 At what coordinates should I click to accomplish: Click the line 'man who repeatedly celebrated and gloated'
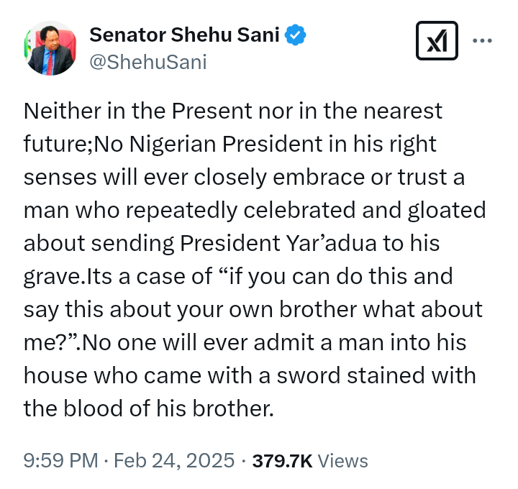click(x=255, y=210)
